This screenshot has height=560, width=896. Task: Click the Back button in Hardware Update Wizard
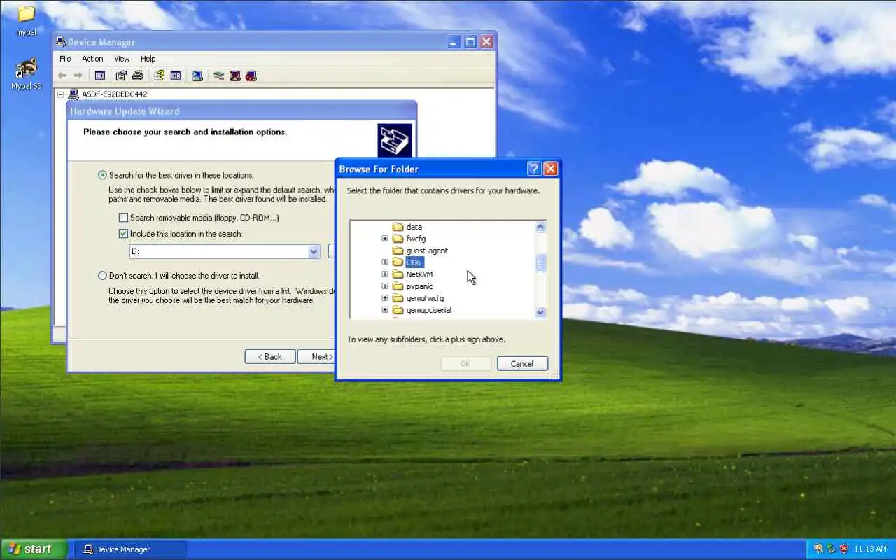[x=270, y=357]
